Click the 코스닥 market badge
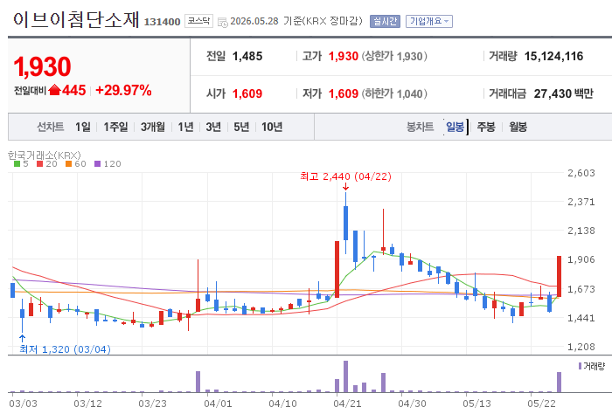 click(x=198, y=21)
